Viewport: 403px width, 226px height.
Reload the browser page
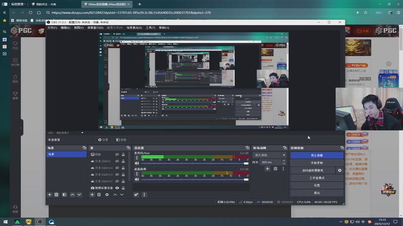point(30,13)
